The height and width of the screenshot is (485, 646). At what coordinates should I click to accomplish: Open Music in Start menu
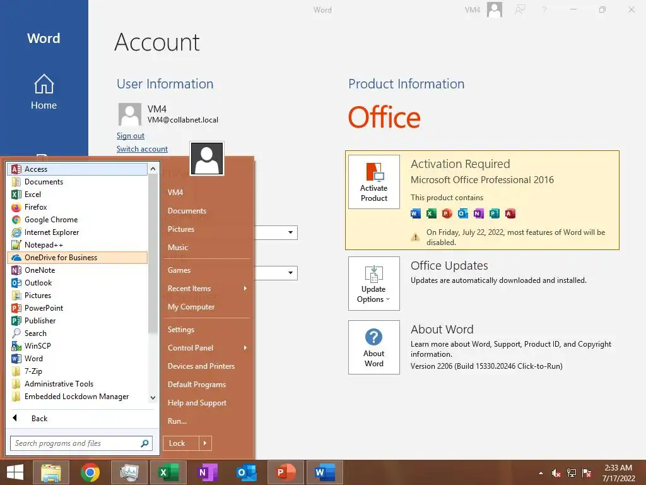pyautogui.click(x=207, y=248)
